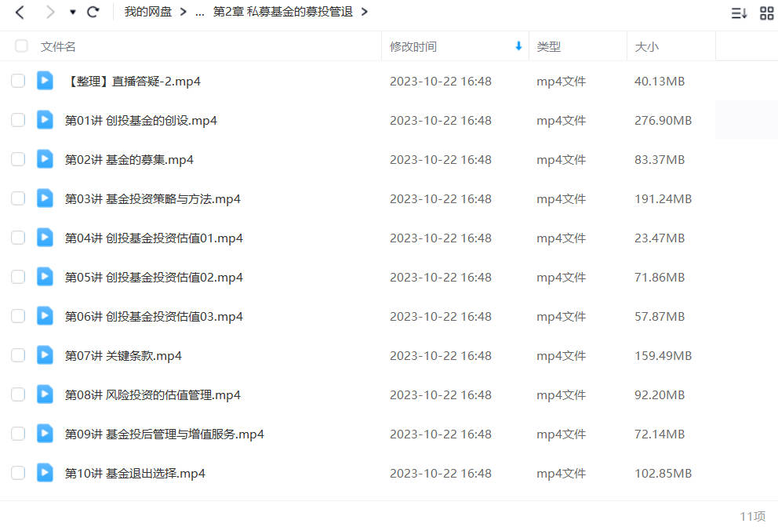Click video icon of 第10讲 基金退出选择.mp4
The image size is (778, 527).
[x=45, y=473]
